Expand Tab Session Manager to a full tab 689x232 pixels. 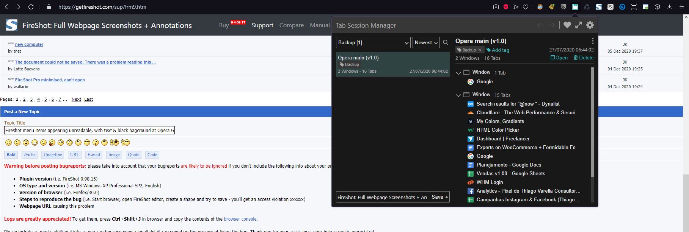click(579, 25)
